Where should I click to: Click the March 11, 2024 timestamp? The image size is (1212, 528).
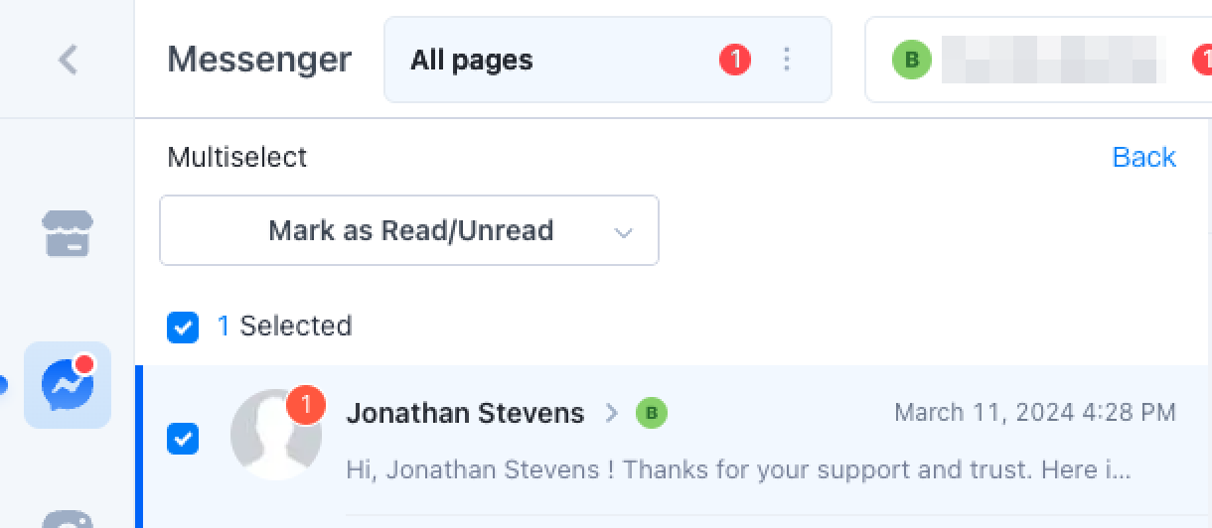[x=1034, y=412]
